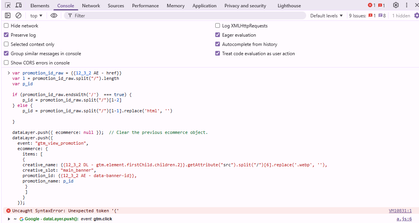Create a live expression with eye icon
The height and width of the screenshot is (223, 419).
coord(54,15)
